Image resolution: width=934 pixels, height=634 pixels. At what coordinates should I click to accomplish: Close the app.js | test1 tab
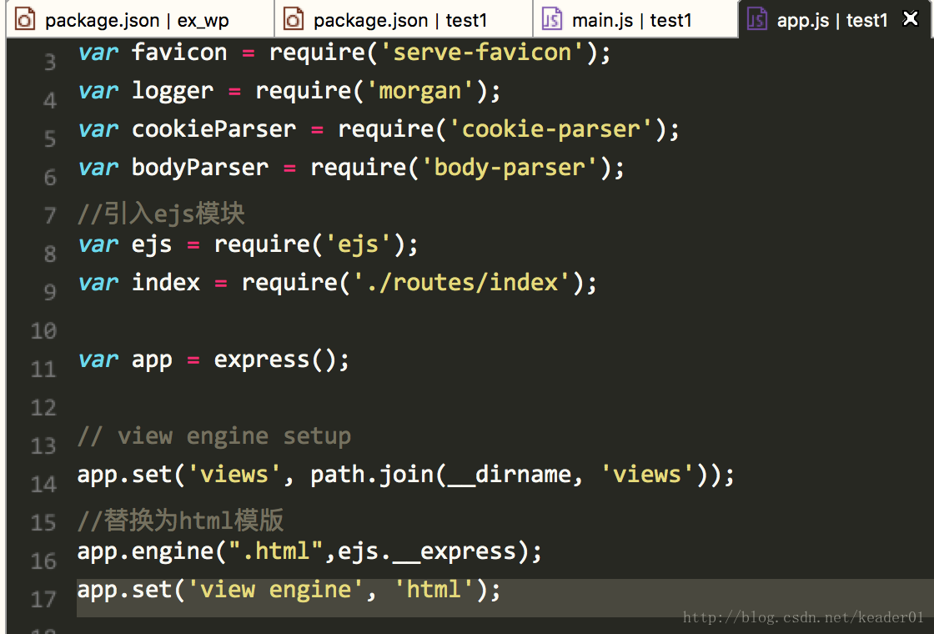911,18
